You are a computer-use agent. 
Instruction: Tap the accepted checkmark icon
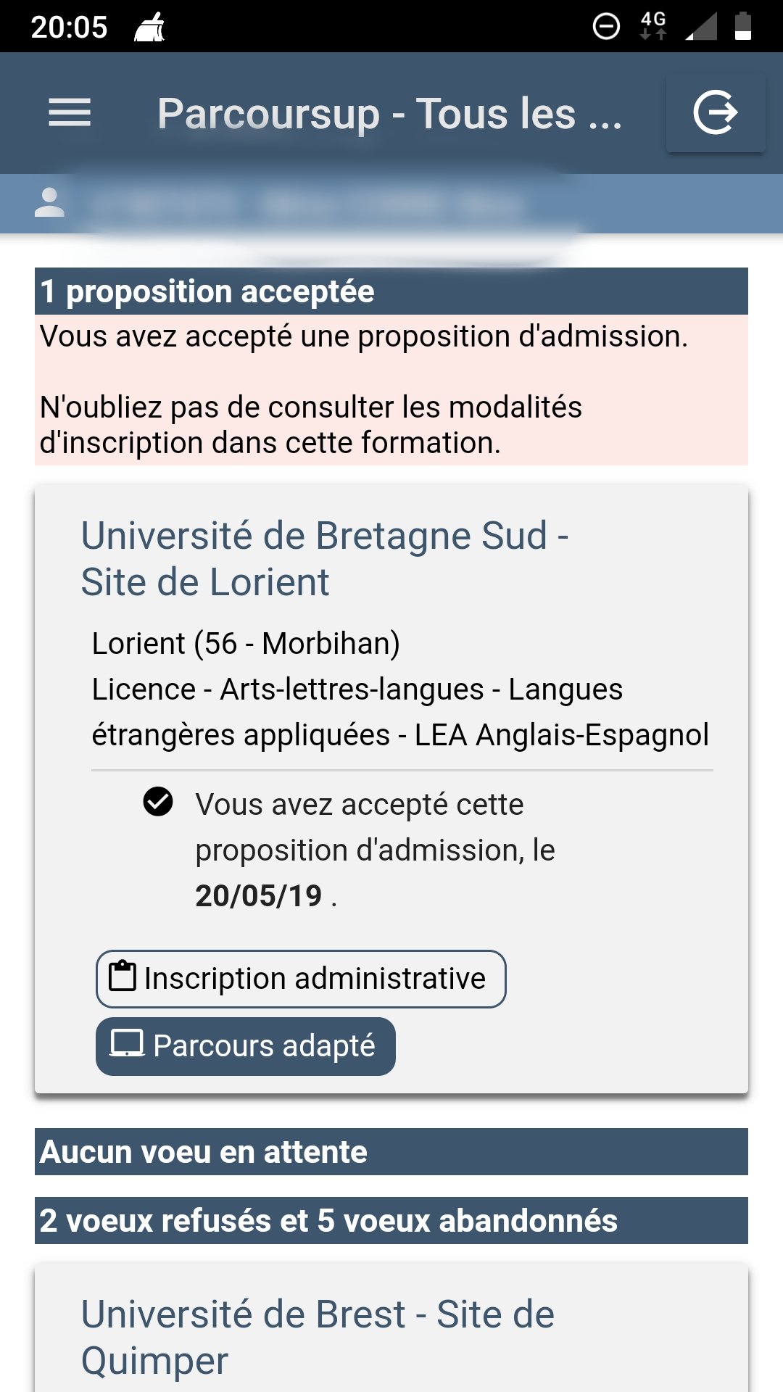158,802
